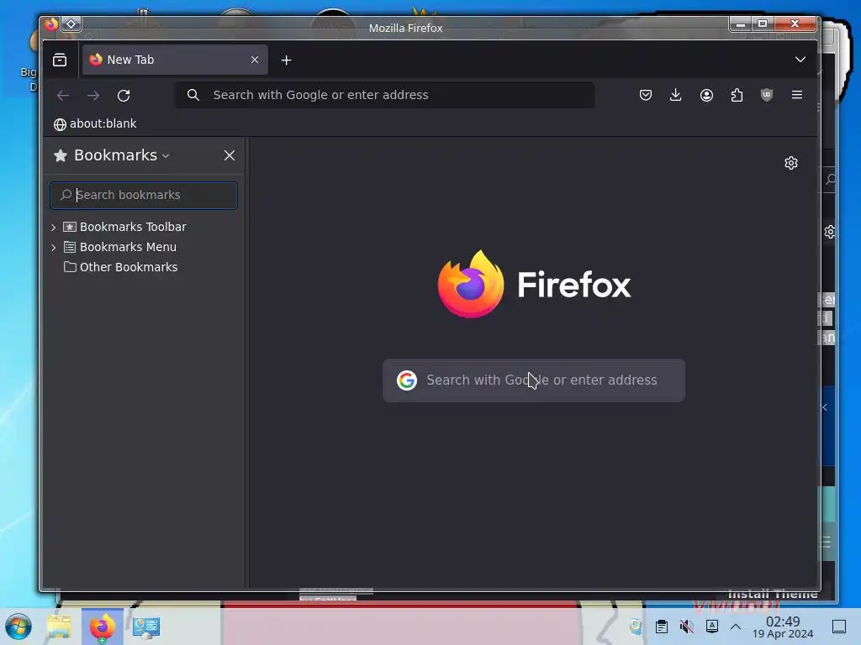Select the Bookmarks Toolbar tree item
Image resolution: width=861 pixels, height=645 pixels.
coord(133,227)
